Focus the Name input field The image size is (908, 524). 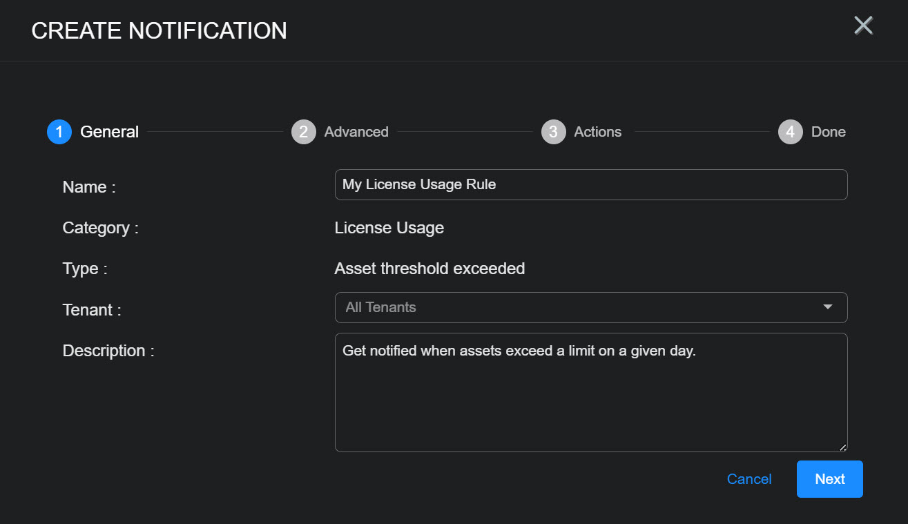pos(590,185)
